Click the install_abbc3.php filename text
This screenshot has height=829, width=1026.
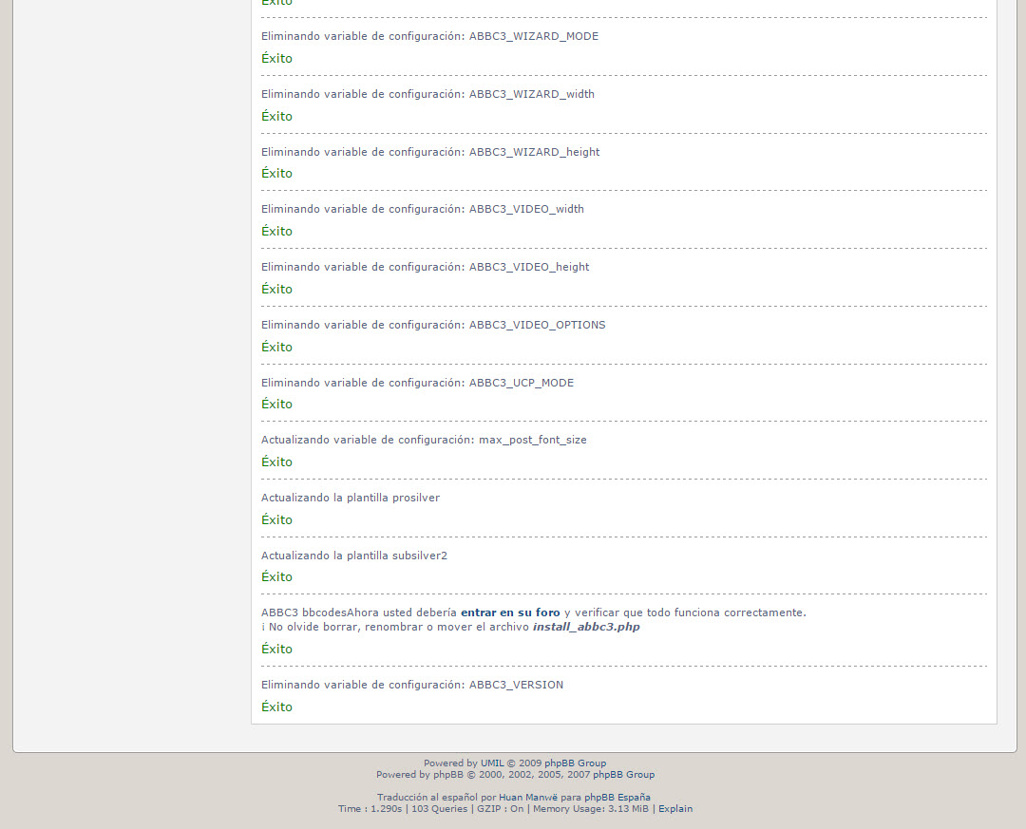click(585, 627)
